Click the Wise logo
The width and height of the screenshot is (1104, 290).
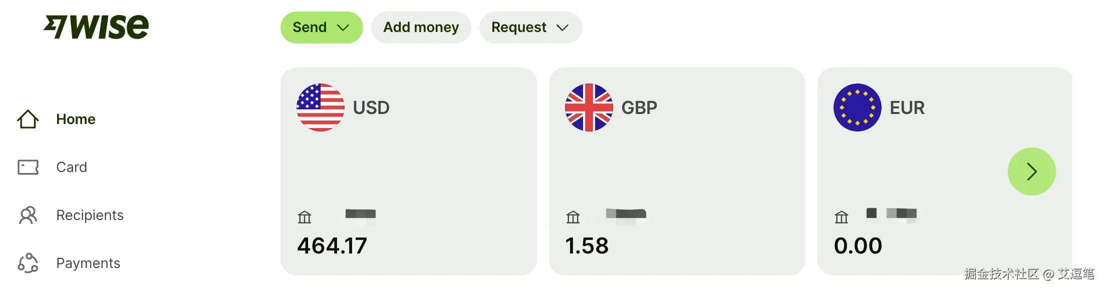click(96, 26)
